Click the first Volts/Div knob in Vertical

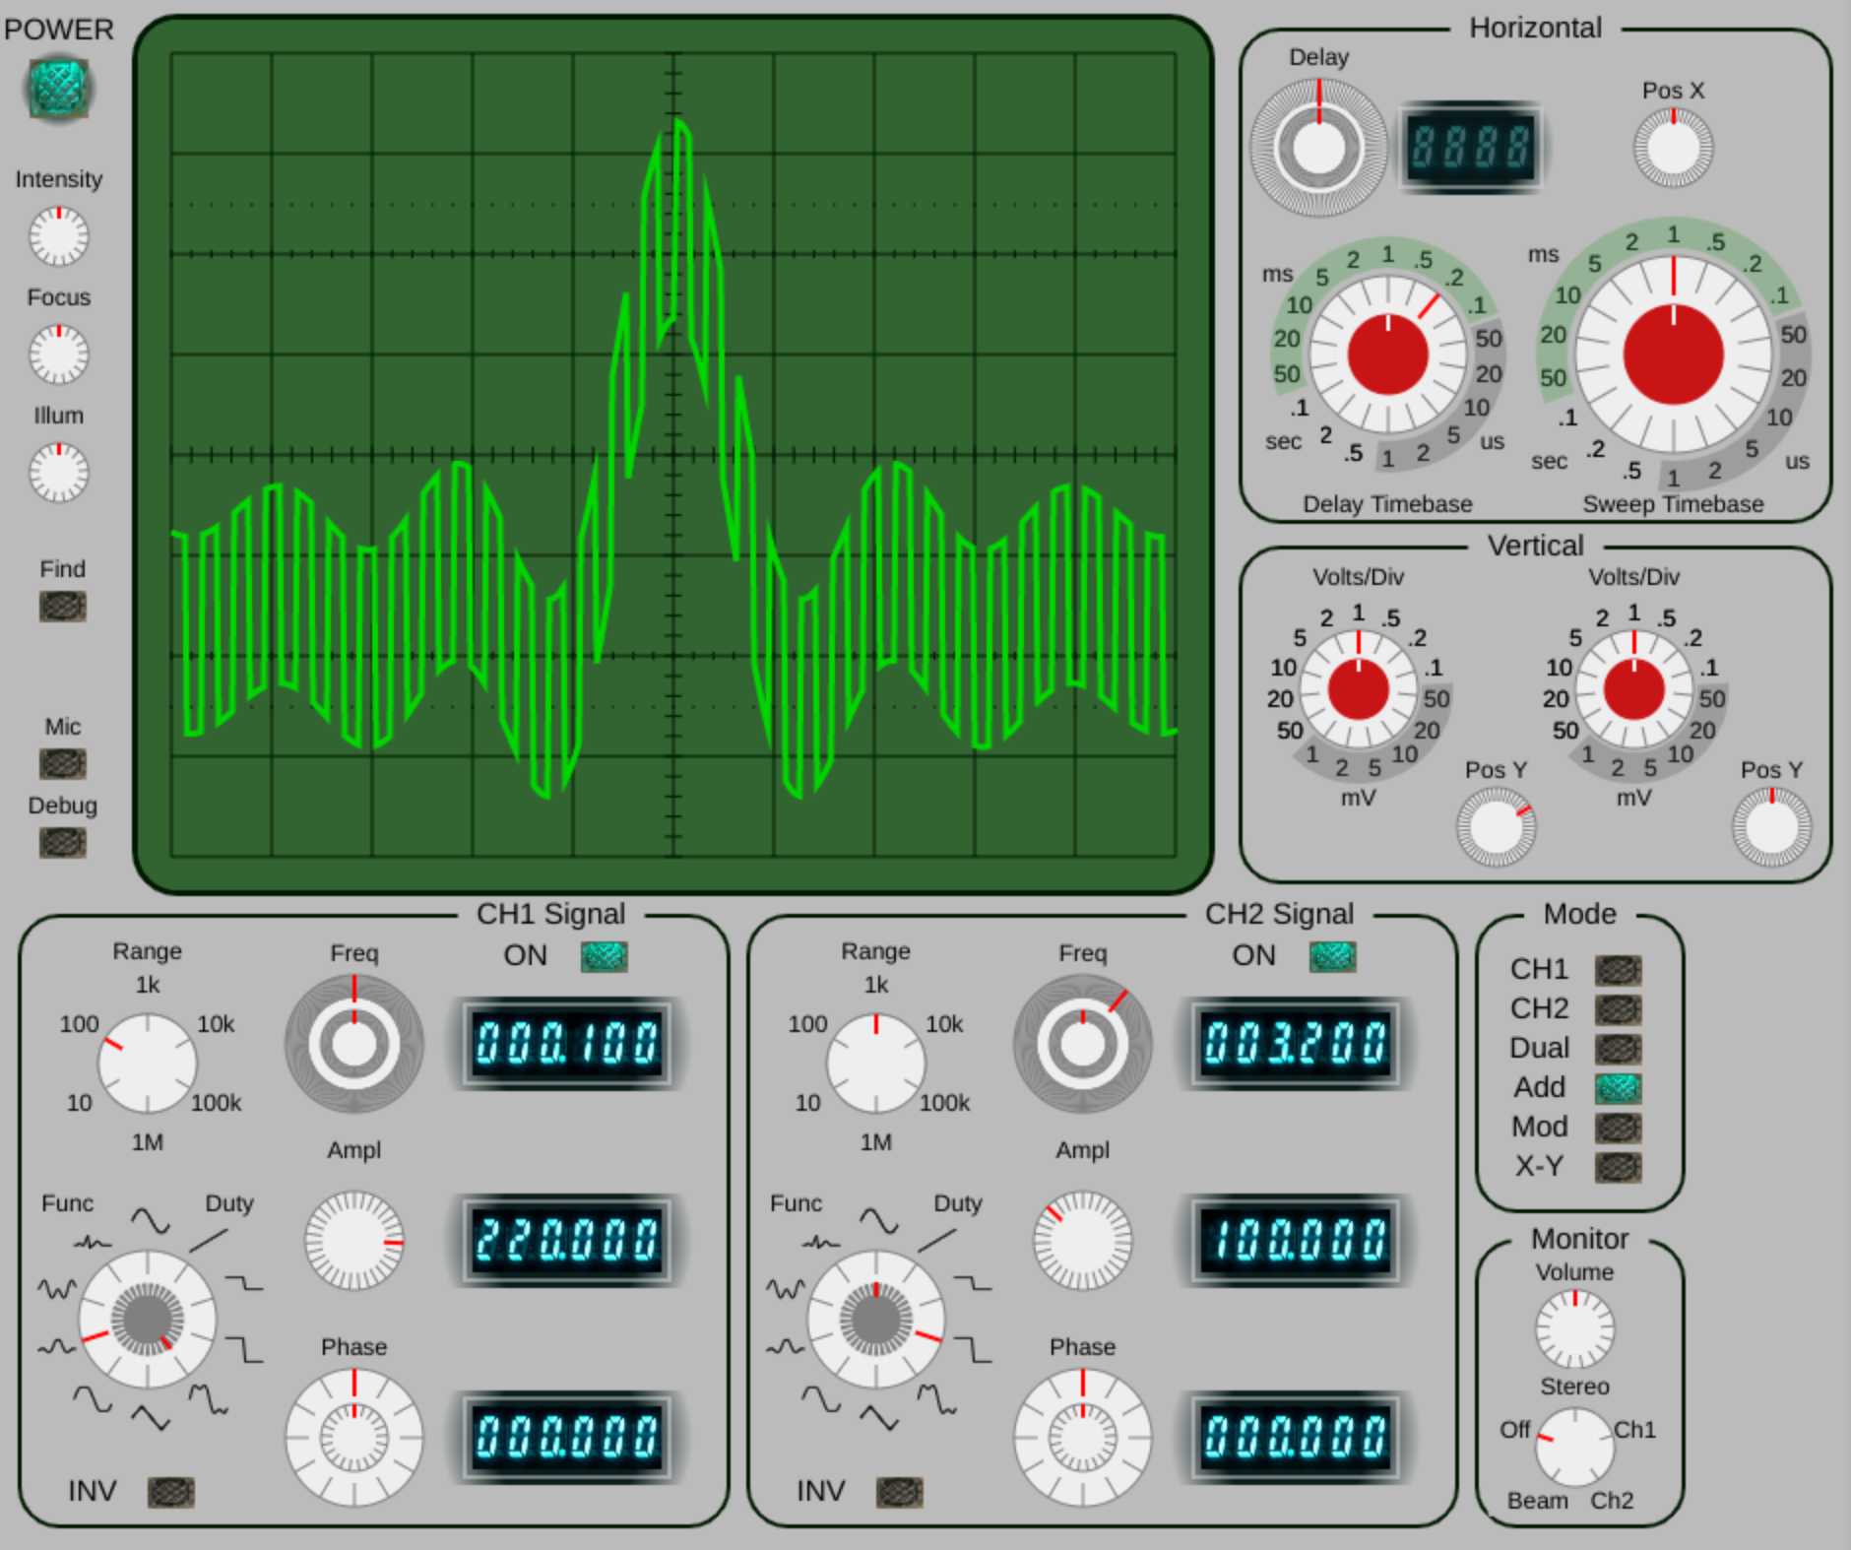pos(1358,689)
